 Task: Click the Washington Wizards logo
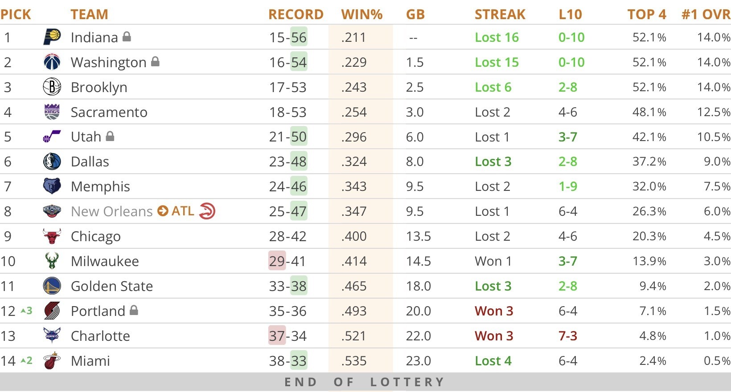(52, 62)
